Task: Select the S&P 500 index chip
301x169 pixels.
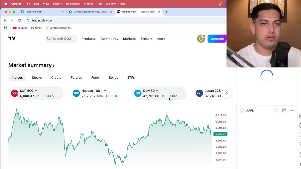Action: click(x=36, y=93)
